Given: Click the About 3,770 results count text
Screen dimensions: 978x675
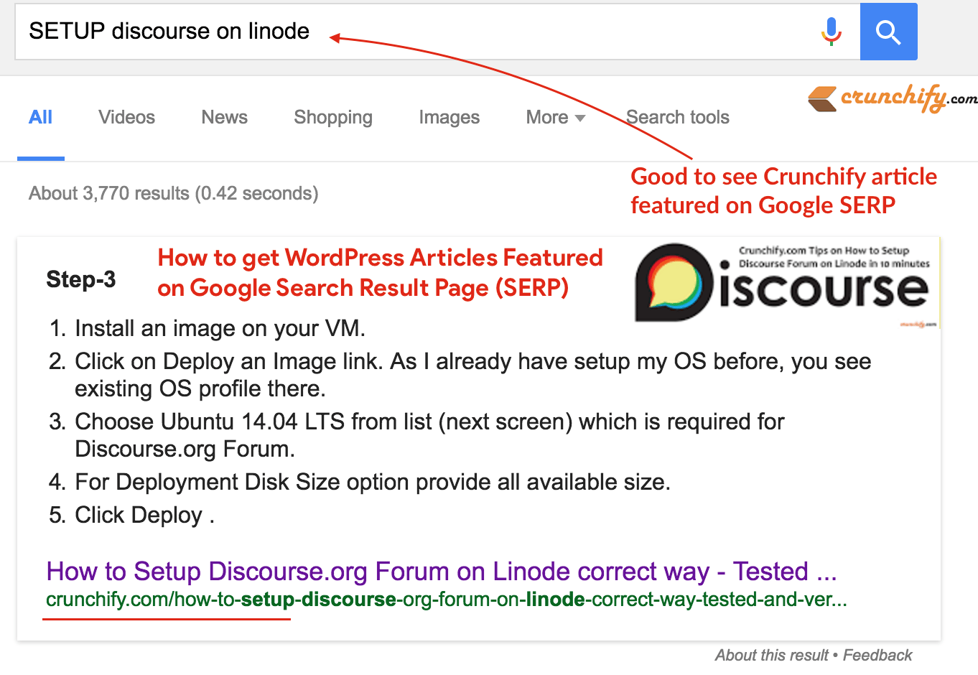Looking at the screenshot, I should coord(174,193).
